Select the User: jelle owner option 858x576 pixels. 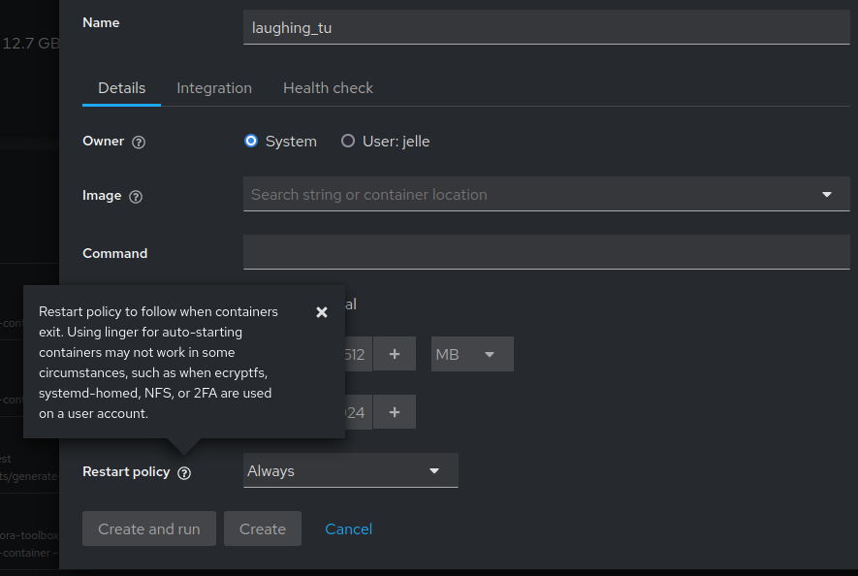[x=347, y=141]
